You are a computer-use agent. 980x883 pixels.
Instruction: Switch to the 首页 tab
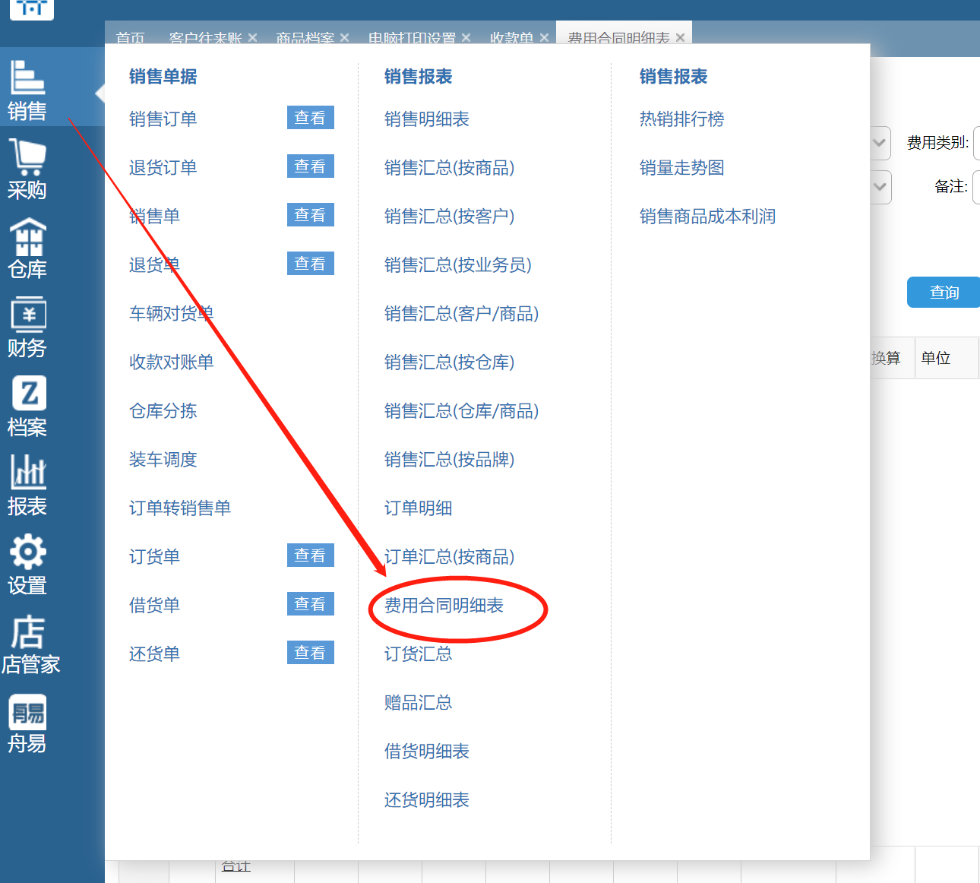pos(131,37)
